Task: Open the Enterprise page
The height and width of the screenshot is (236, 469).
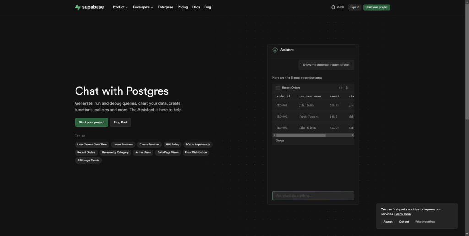Action: 165,7
